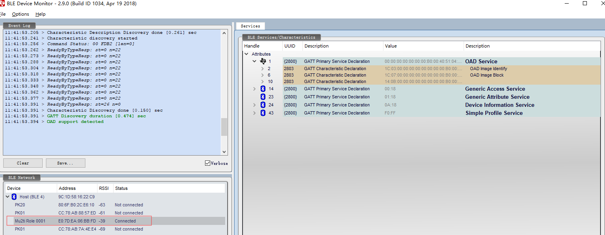
Task: Expand handle 6 OAD Image Block characteristic
Action: point(263,75)
